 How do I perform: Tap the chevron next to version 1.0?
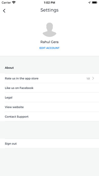point(93,78)
